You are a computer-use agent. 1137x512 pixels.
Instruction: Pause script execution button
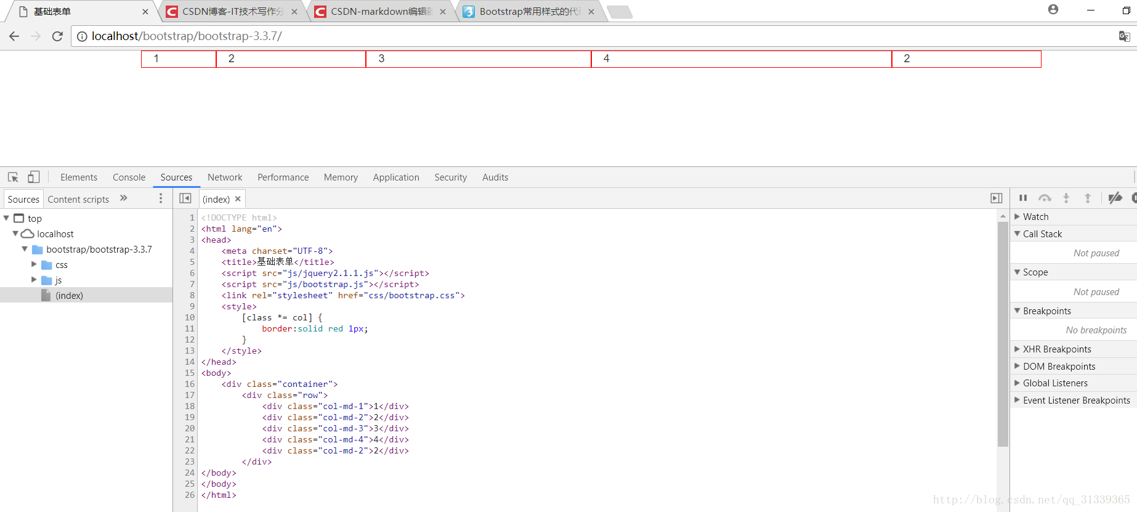[x=1023, y=198]
